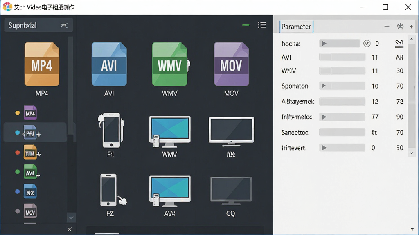Click the pin icon beside Supntxtal
The image size is (419, 235).
click(x=64, y=25)
